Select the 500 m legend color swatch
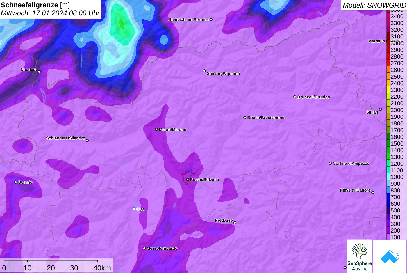Image resolution: width=407 pixels, height=273 pixels. pyautogui.click(x=388, y=210)
